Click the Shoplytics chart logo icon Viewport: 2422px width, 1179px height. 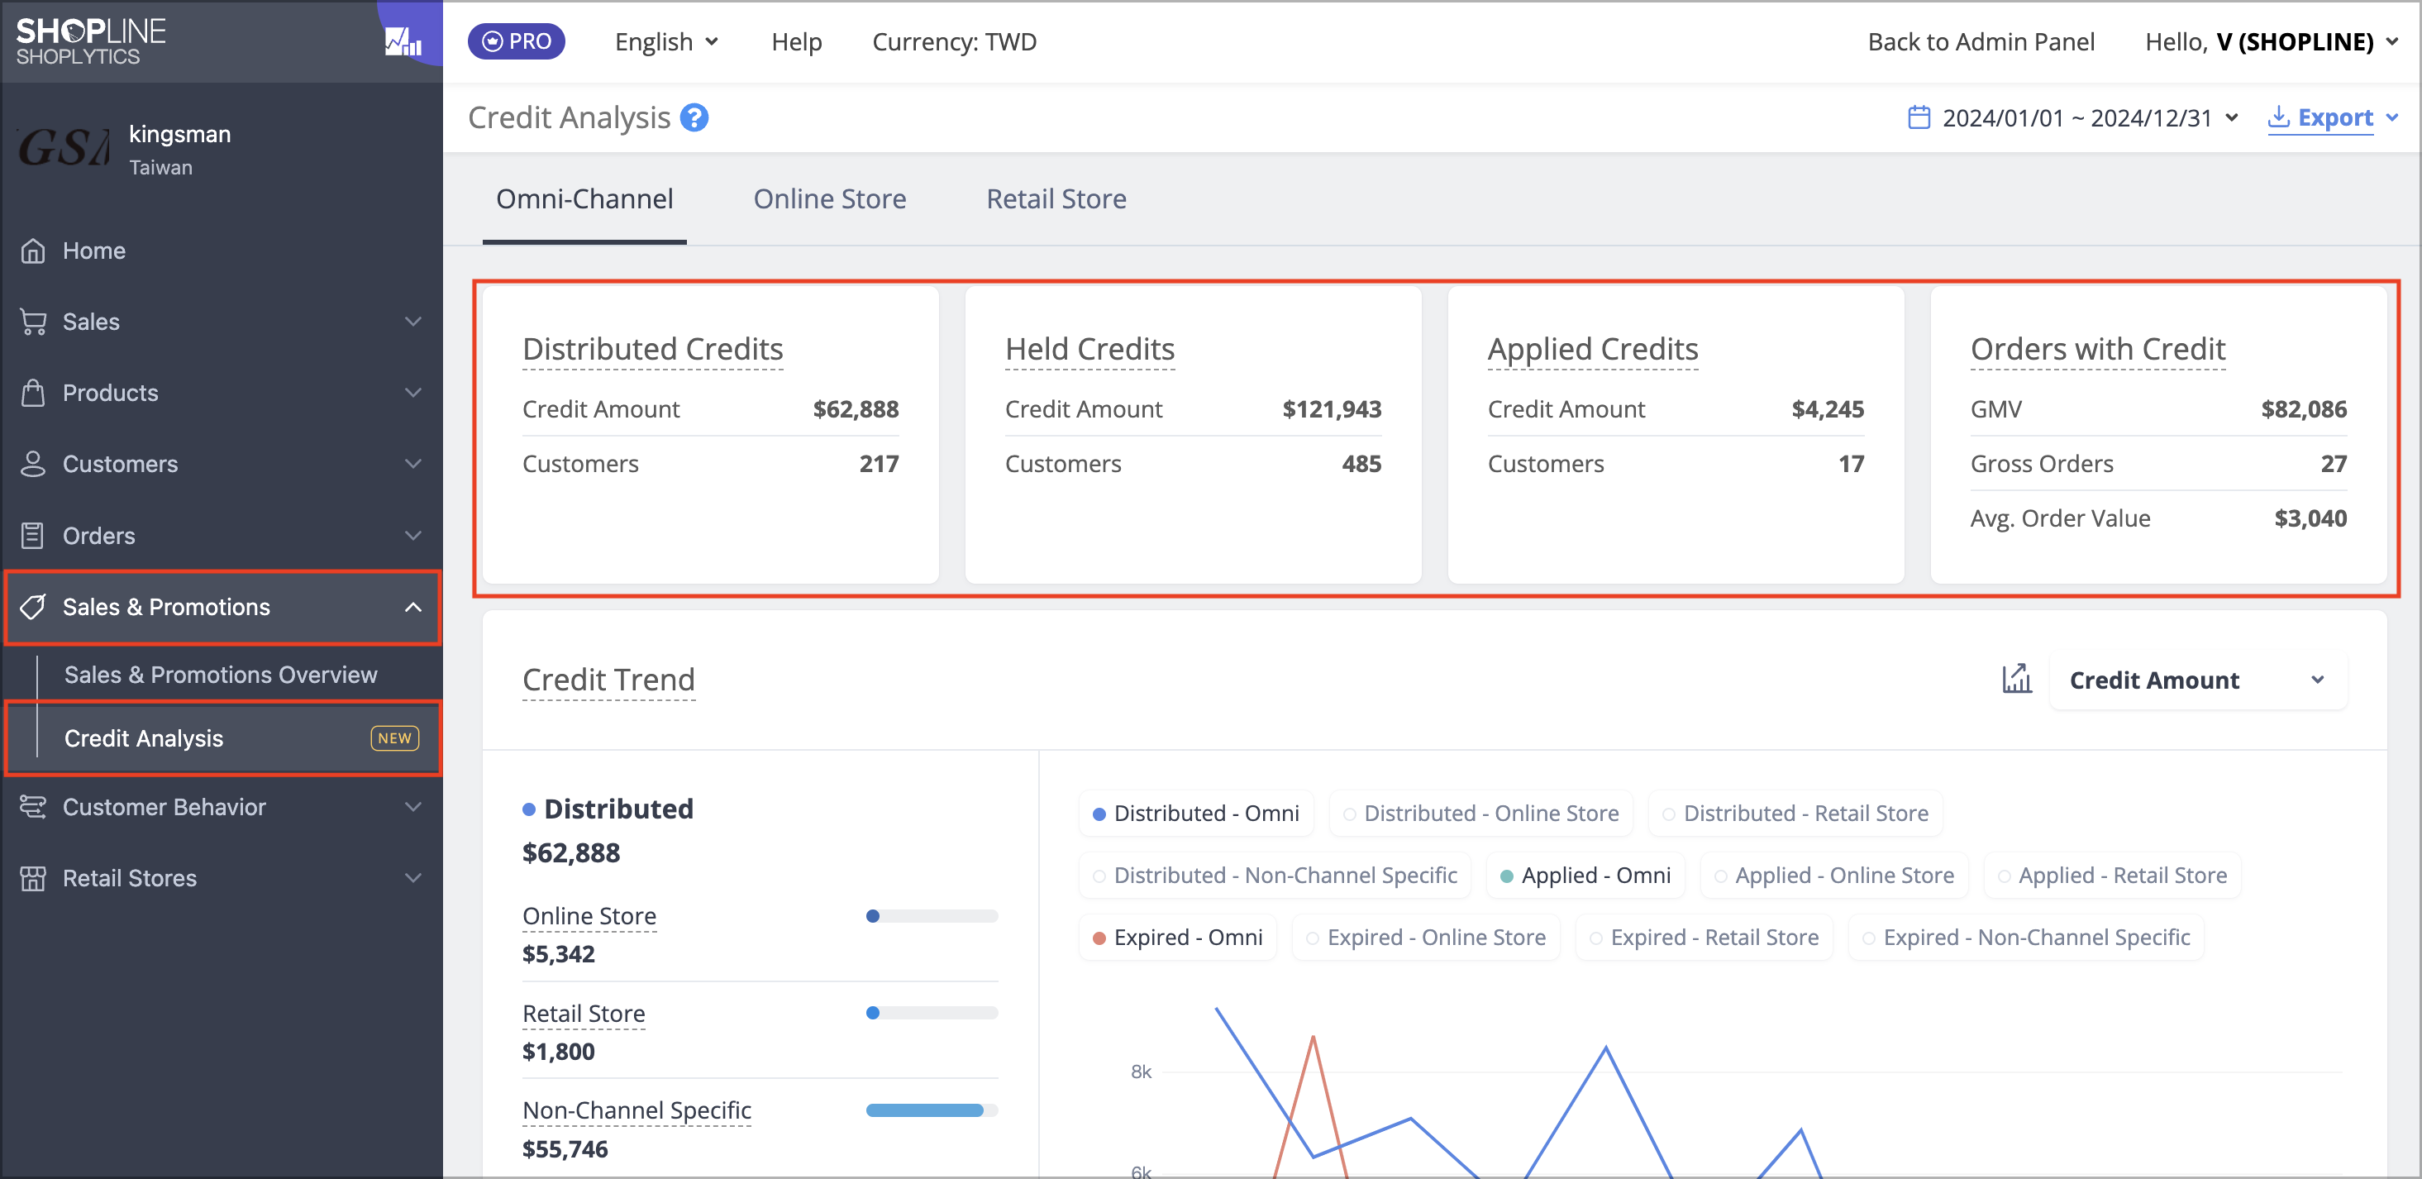click(x=403, y=41)
